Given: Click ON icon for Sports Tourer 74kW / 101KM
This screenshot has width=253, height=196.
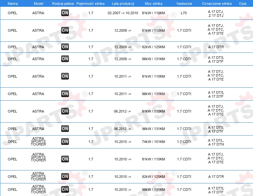Looking at the screenshot, I should (x=65, y=141).
